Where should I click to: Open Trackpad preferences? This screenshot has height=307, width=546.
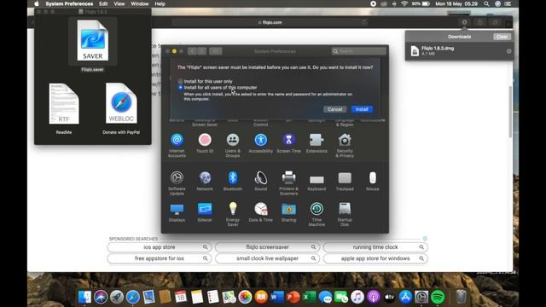tap(345, 181)
